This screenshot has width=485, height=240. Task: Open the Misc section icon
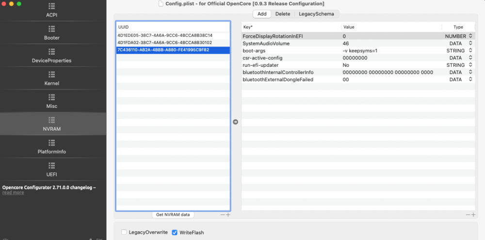click(x=52, y=97)
